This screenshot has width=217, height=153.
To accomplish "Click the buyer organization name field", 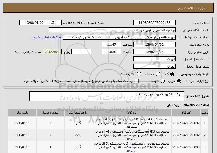I will (112, 30).
